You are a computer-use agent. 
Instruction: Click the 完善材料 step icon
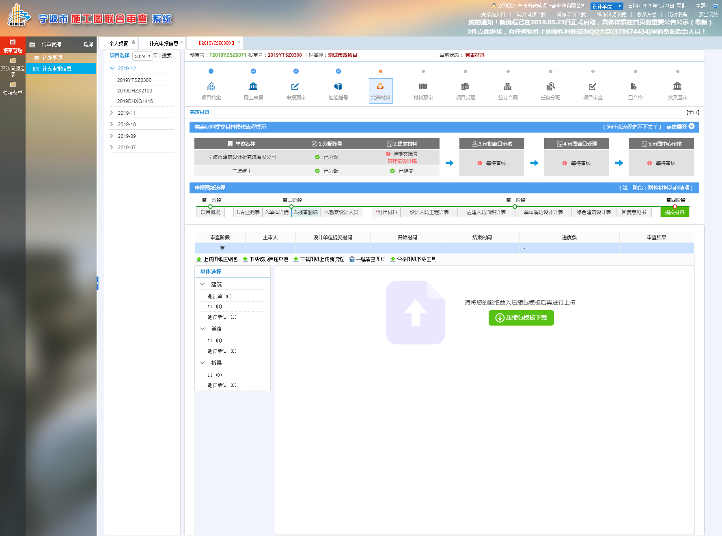coord(380,87)
